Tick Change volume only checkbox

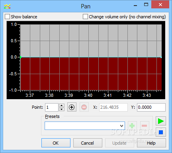coord(85,17)
